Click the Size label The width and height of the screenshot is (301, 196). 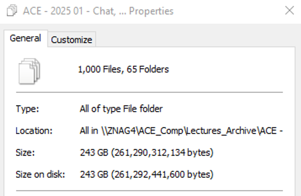coord(25,153)
